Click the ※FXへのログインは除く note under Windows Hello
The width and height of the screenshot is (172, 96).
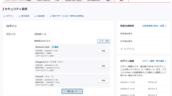coord(45,56)
